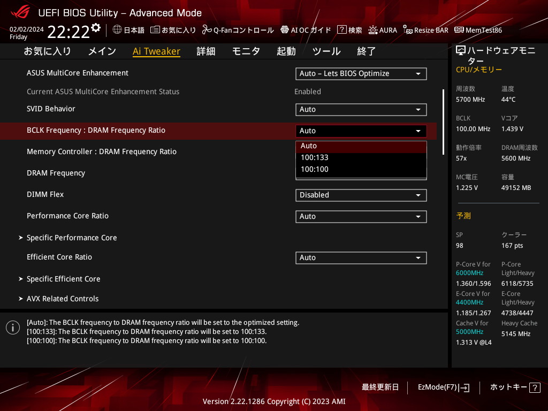Launch AI OC guide icon

(x=285, y=30)
